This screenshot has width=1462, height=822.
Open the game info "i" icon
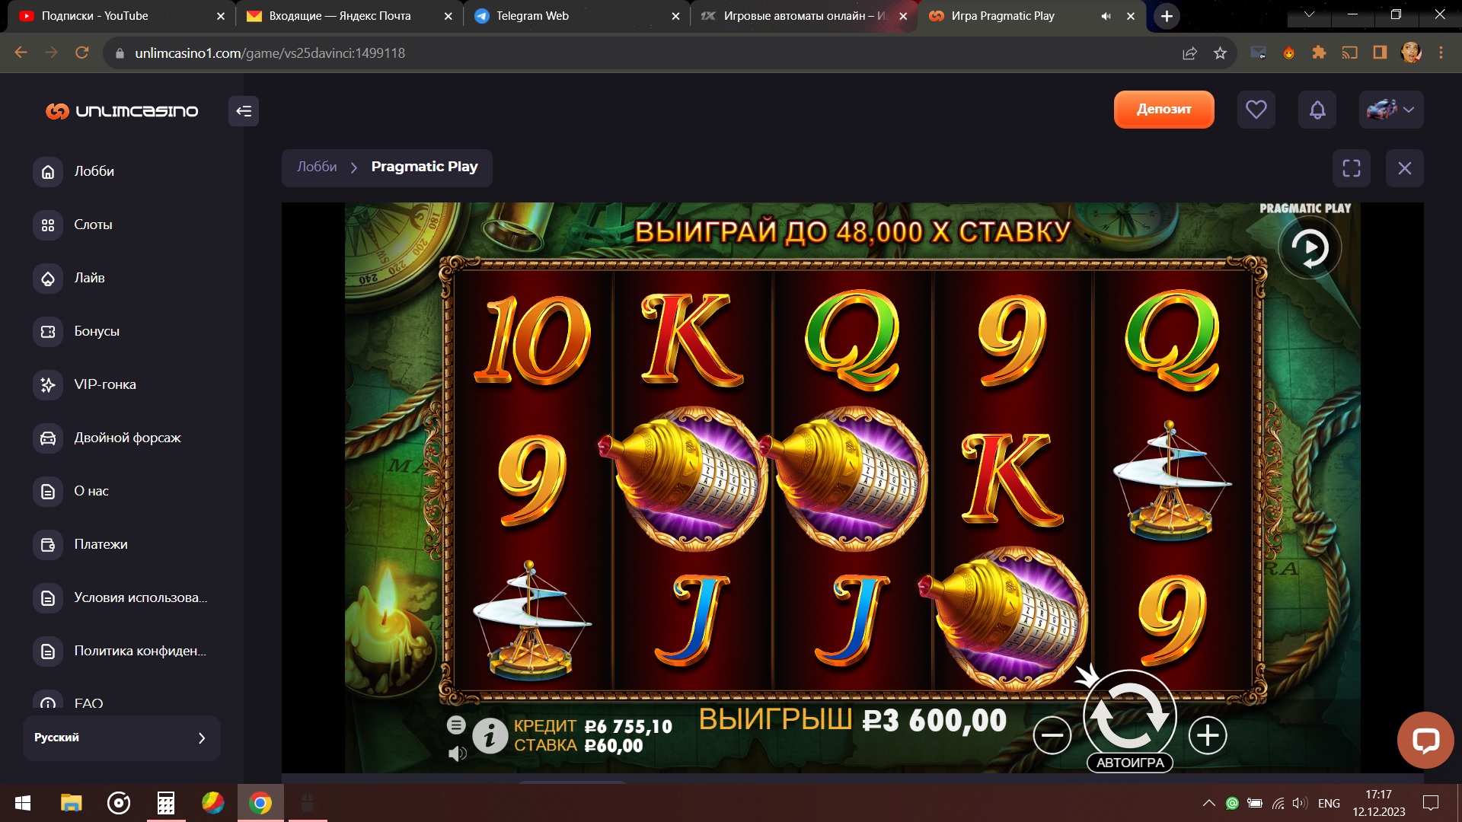pyautogui.click(x=490, y=736)
